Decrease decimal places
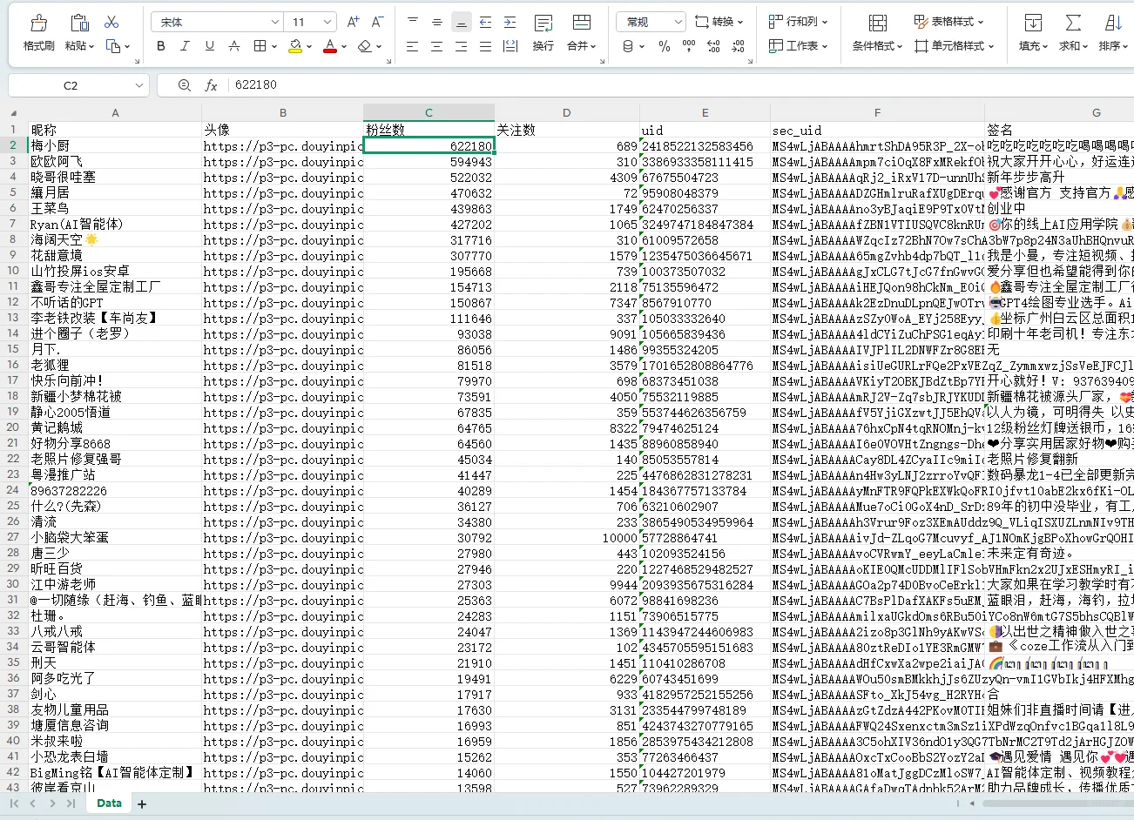 738,46
